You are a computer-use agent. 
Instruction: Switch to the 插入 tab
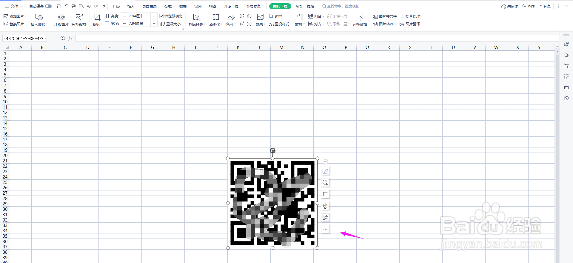(x=131, y=6)
